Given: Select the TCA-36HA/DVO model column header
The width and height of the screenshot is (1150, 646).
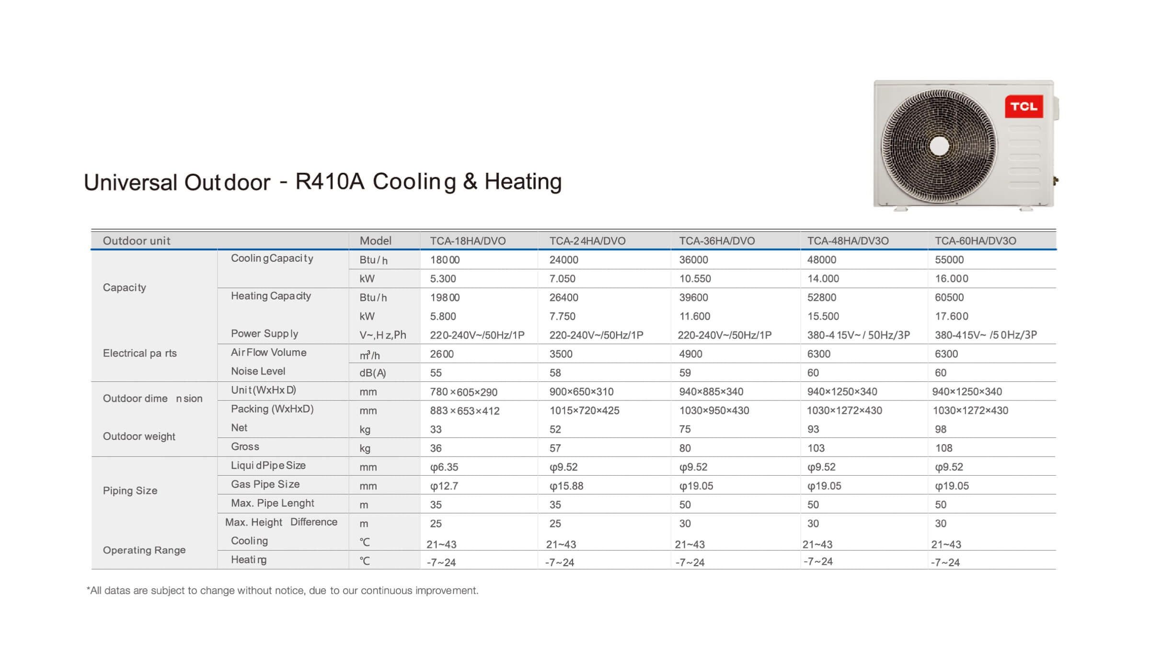Looking at the screenshot, I should pyautogui.click(x=716, y=241).
